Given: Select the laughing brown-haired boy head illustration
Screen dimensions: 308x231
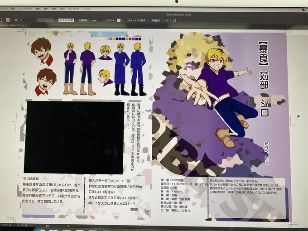Looking at the screenshot, I should pyautogui.click(x=46, y=82).
